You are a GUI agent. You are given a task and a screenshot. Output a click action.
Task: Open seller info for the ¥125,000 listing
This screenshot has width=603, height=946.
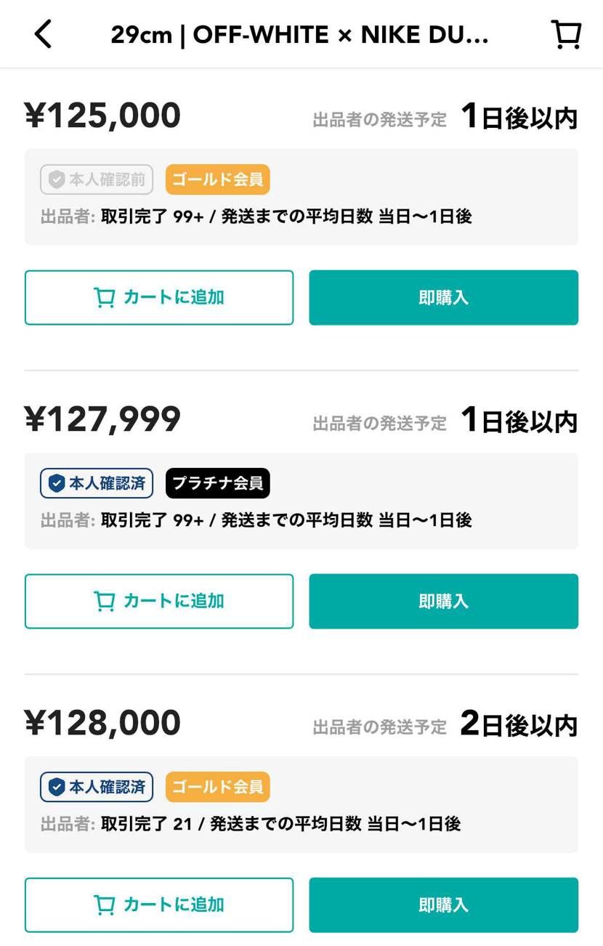tap(256, 217)
